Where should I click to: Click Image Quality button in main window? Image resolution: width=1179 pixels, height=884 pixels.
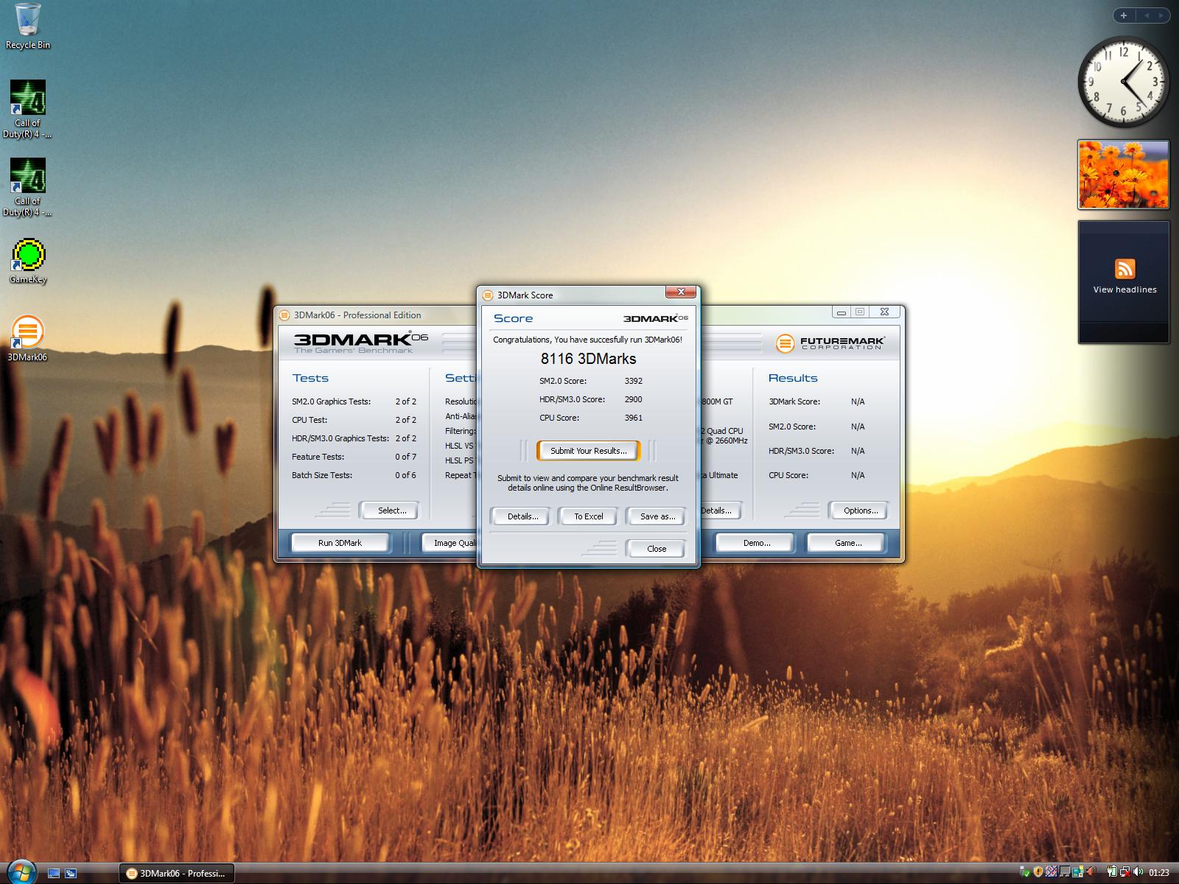pos(449,543)
